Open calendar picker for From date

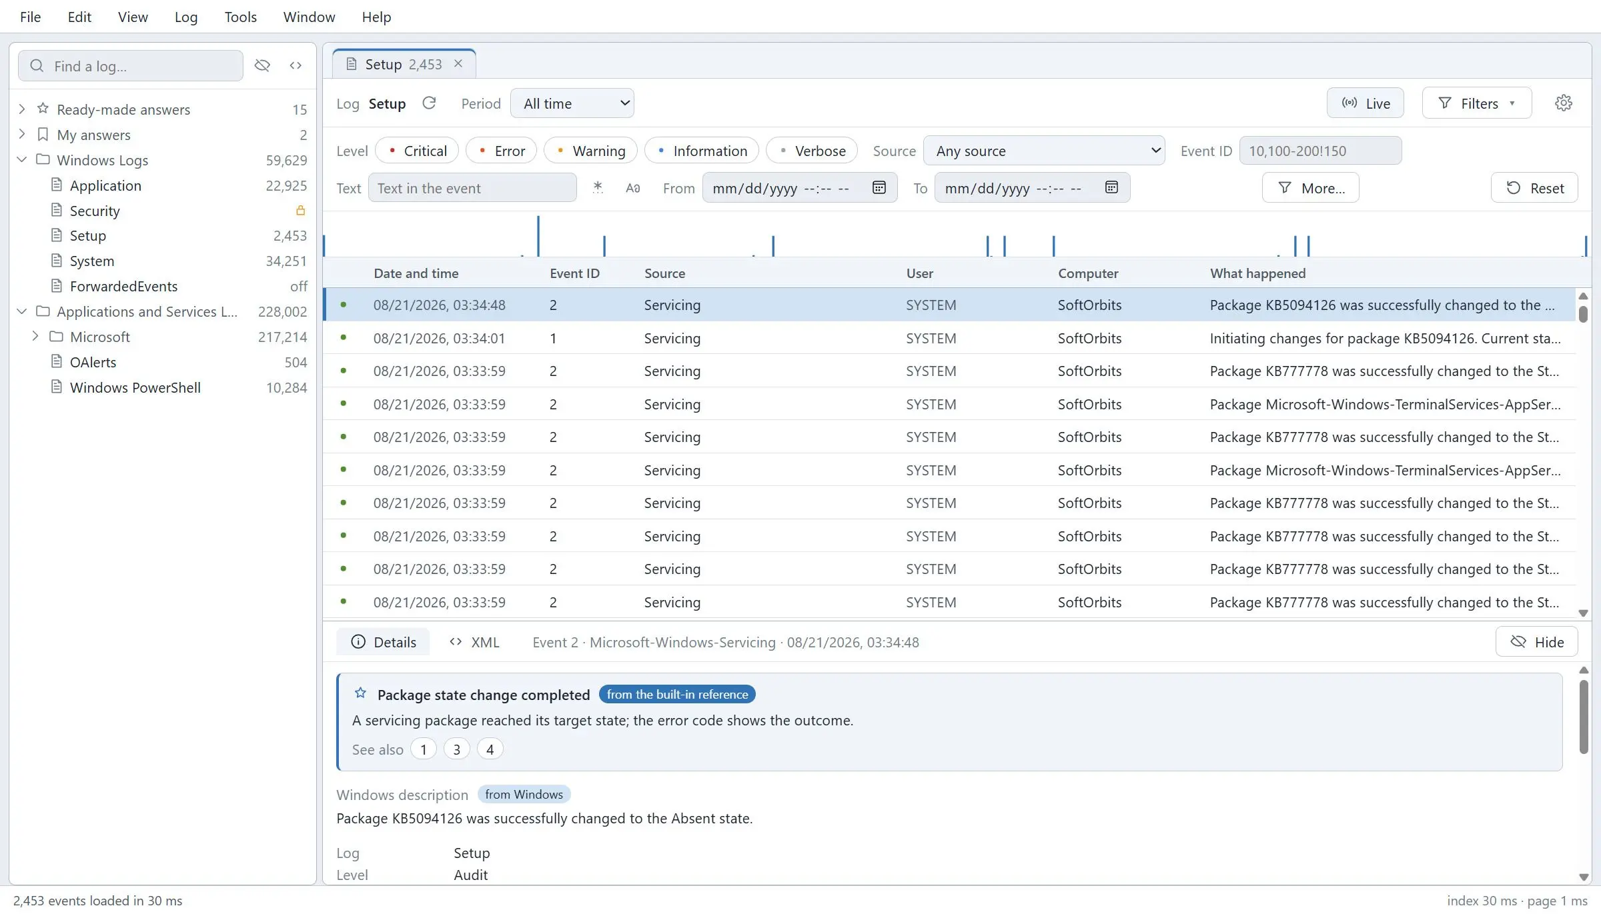pyautogui.click(x=879, y=188)
